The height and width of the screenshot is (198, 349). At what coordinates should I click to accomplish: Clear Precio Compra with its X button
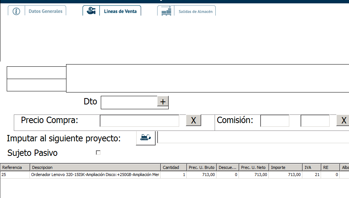click(x=193, y=120)
